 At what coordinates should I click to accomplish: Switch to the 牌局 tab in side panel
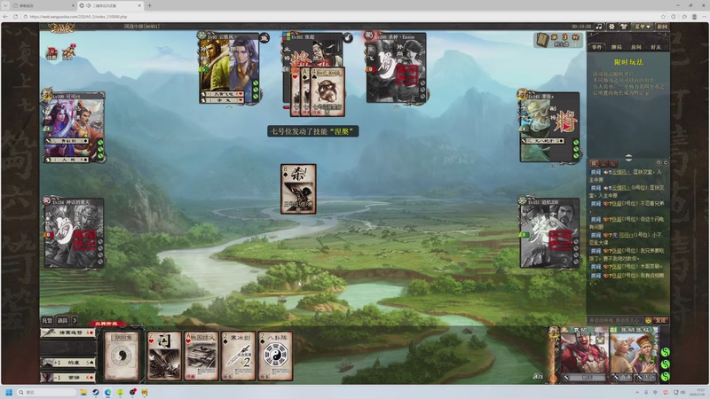point(616,47)
